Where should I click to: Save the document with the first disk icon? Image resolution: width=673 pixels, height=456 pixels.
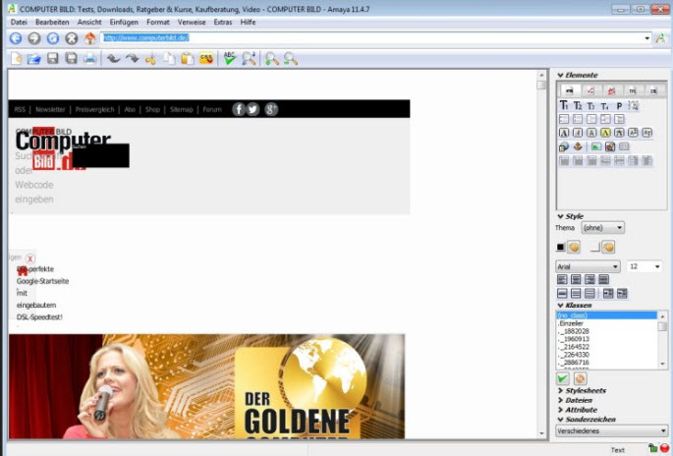pos(52,58)
